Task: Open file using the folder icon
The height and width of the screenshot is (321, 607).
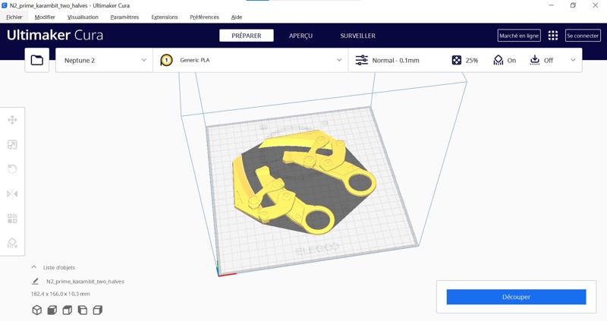Action: (36, 60)
